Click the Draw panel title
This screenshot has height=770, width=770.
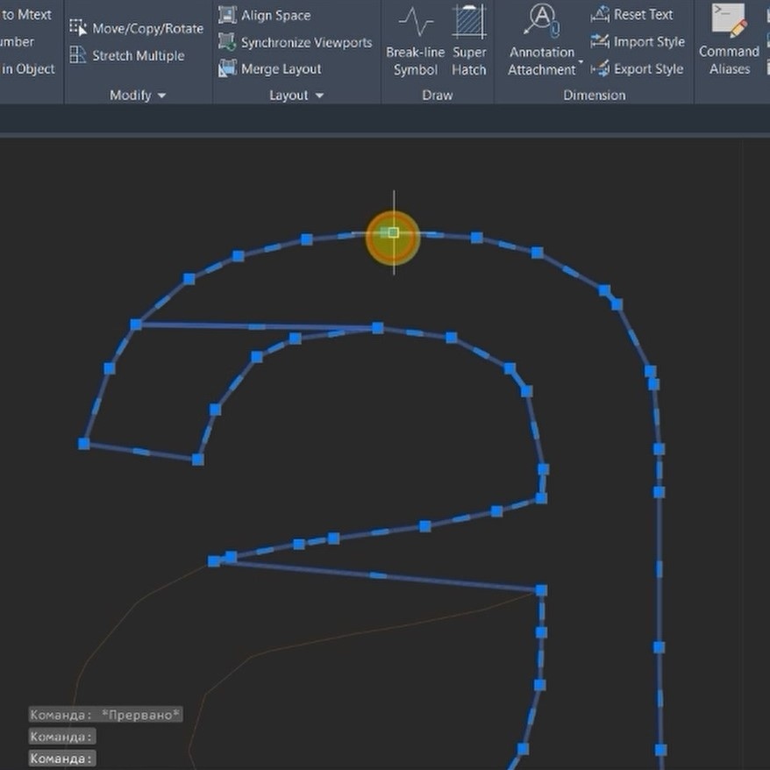click(437, 96)
